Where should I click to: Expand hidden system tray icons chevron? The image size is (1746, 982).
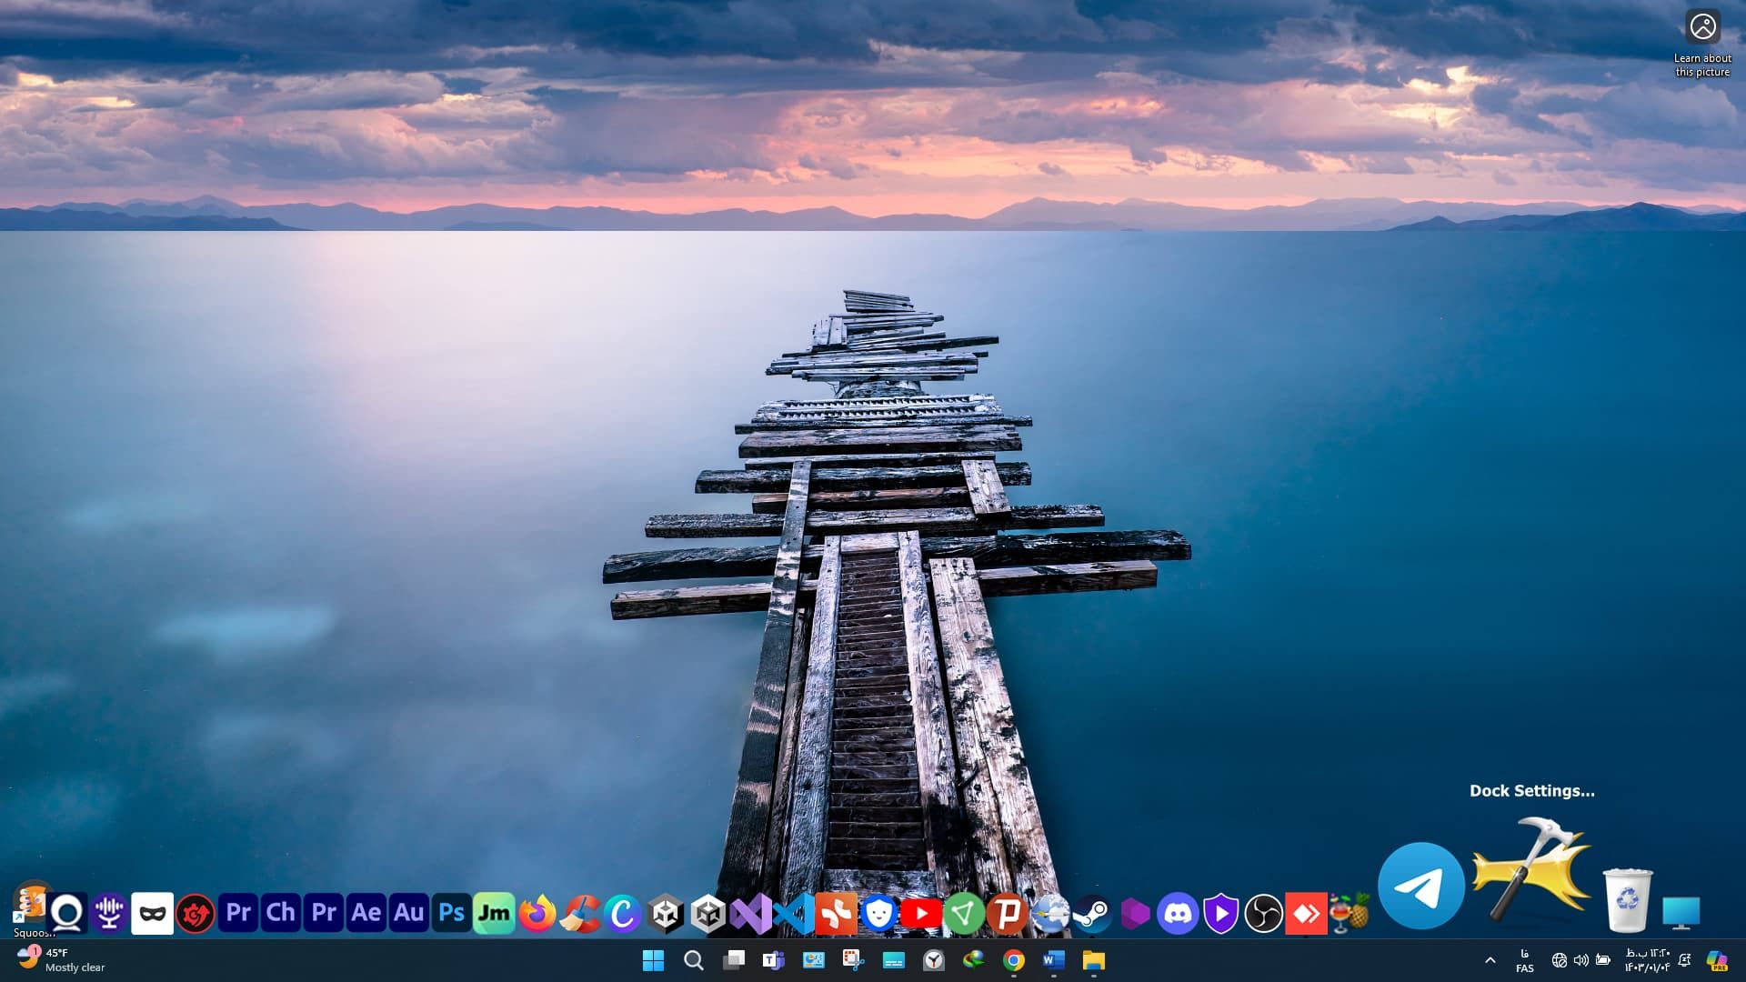(1490, 960)
